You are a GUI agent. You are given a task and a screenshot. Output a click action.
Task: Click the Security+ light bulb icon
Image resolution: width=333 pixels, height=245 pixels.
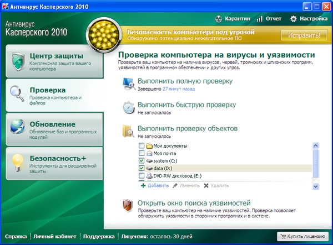pos(18,162)
